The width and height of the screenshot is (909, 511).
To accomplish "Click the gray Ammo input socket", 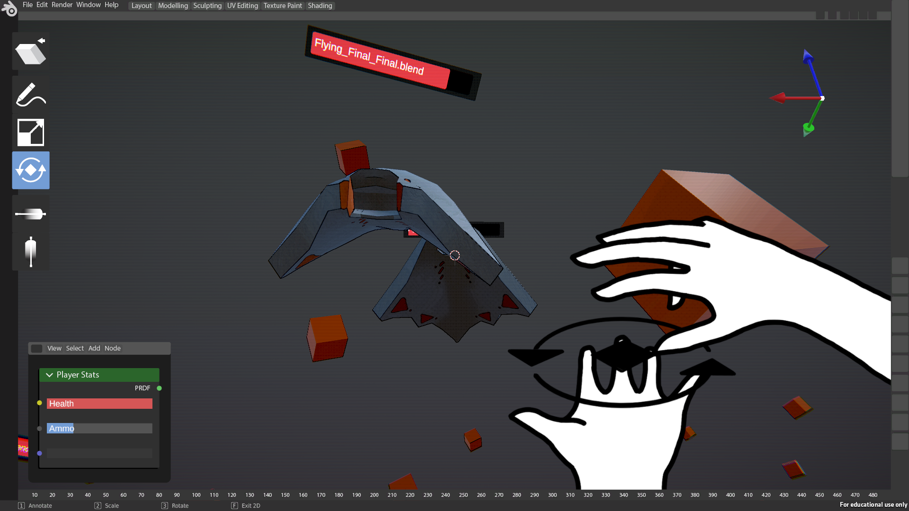I will point(39,429).
